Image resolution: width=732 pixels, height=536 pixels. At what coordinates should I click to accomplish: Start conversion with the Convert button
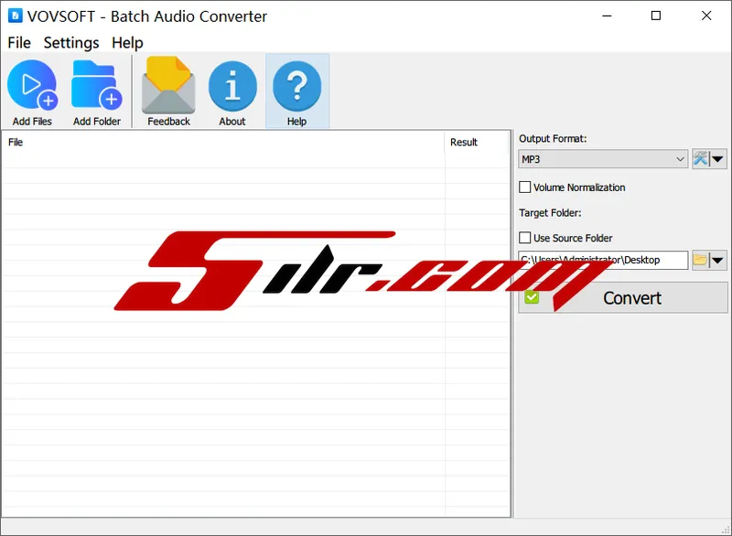[623, 297]
